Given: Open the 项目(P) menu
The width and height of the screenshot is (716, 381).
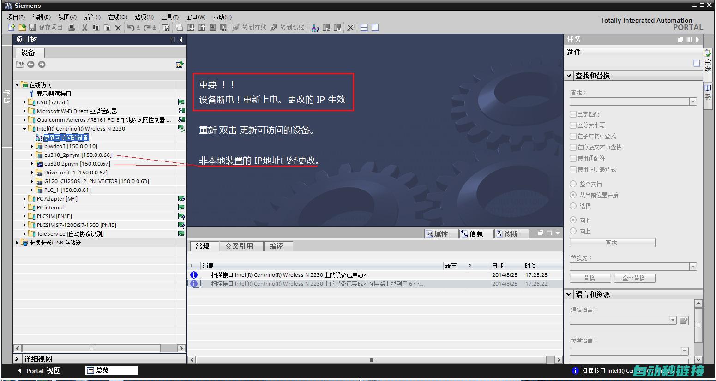Looking at the screenshot, I should coord(16,17).
